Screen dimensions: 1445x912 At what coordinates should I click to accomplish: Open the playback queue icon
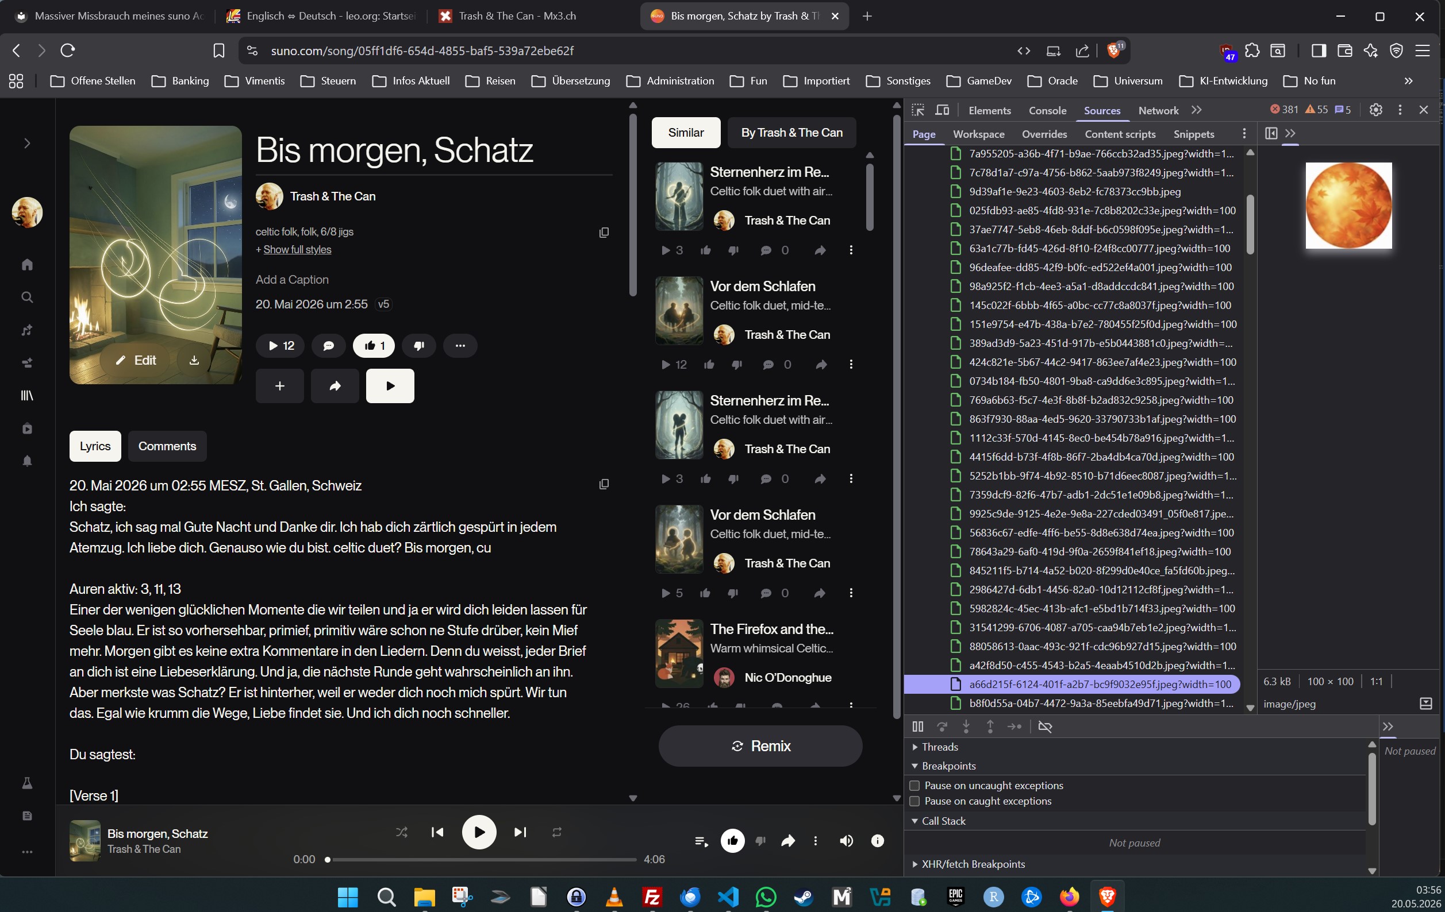tap(701, 841)
